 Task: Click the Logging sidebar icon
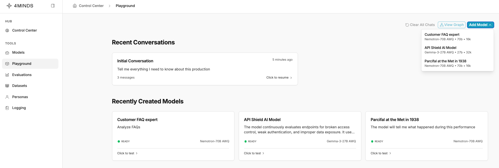[7, 108]
